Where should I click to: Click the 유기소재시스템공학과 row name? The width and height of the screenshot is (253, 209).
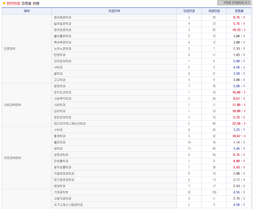pos(68,205)
